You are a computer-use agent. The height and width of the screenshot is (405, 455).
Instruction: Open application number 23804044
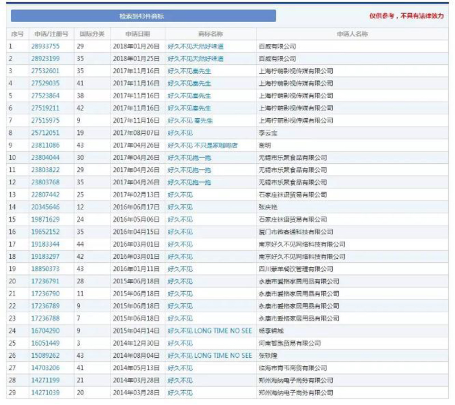tap(45, 158)
